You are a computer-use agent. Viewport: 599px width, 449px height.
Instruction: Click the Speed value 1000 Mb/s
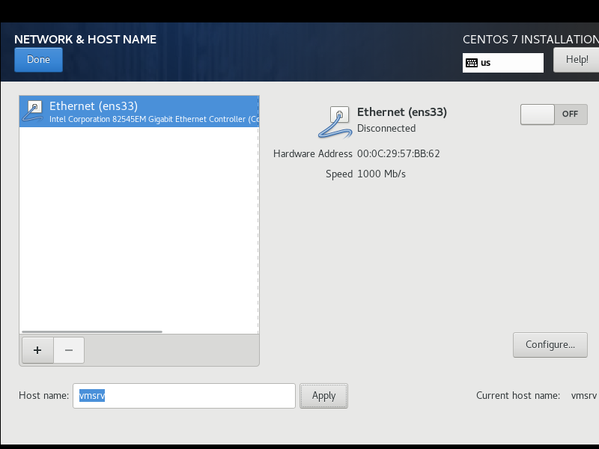381,174
